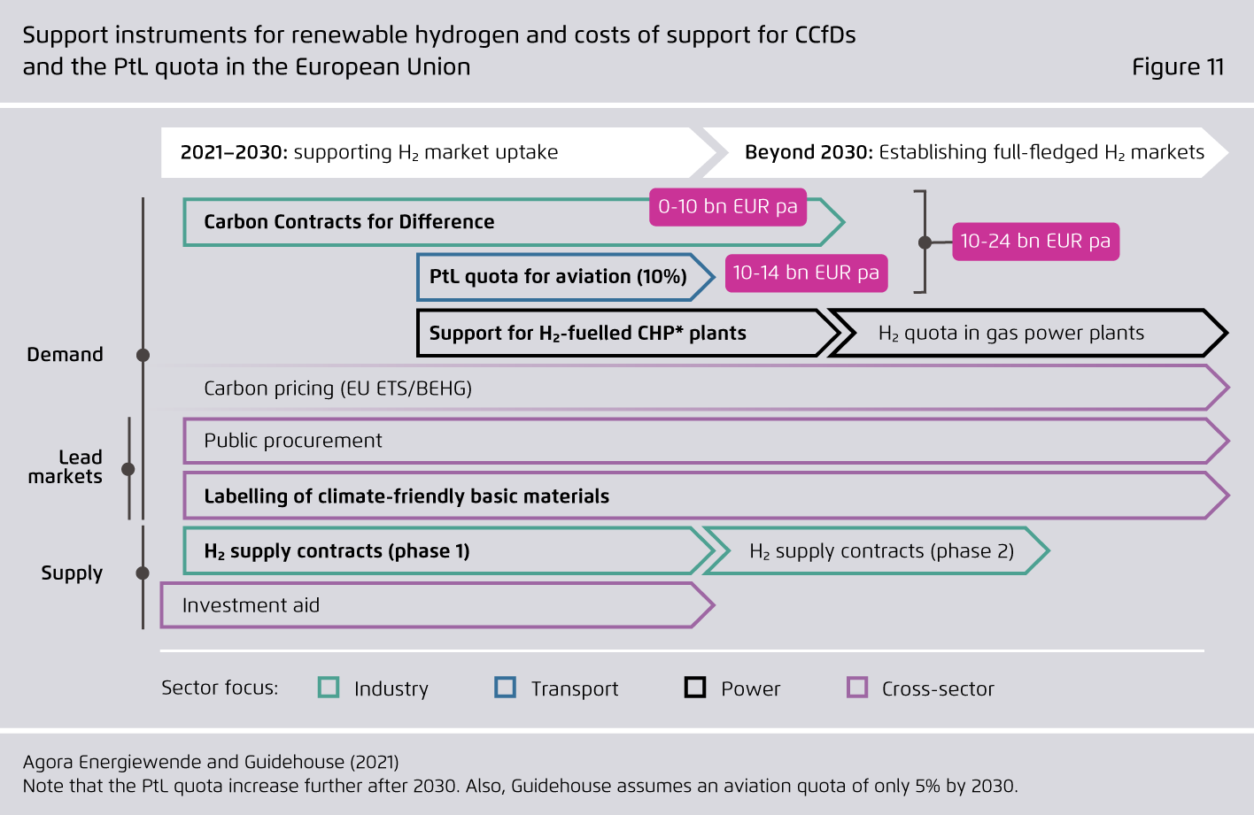
Task: Click the Industry legend square
Action: pyautogui.click(x=329, y=688)
